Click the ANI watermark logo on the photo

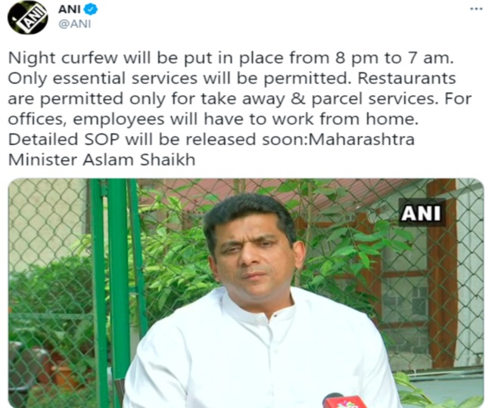(422, 213)
